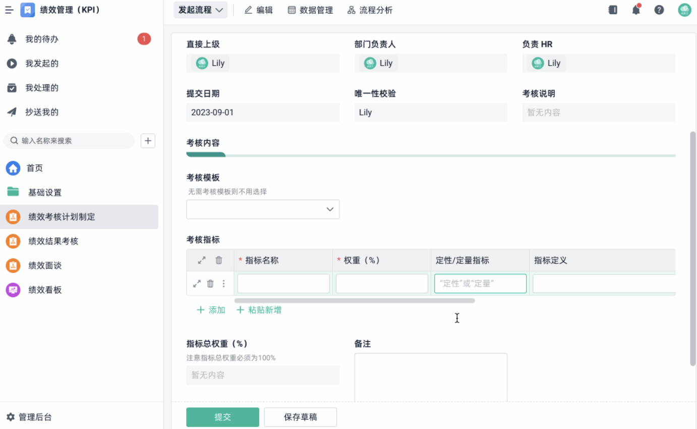This screenshot has height=429, width=697.
Task: Click the 提交 button
Action: tap(222, 417)
